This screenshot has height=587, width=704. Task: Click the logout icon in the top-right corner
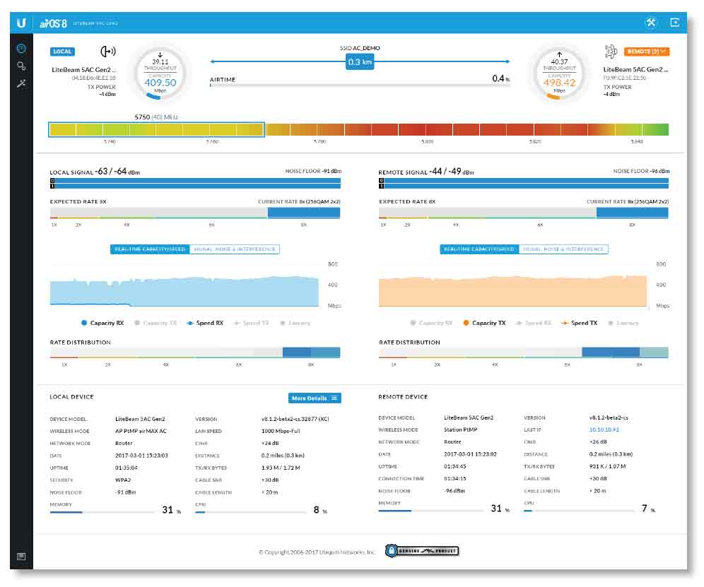[x=675, y=23]
